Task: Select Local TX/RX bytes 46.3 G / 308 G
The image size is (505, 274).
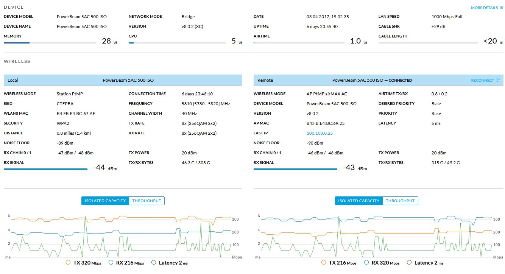Action: click(196, 163)
